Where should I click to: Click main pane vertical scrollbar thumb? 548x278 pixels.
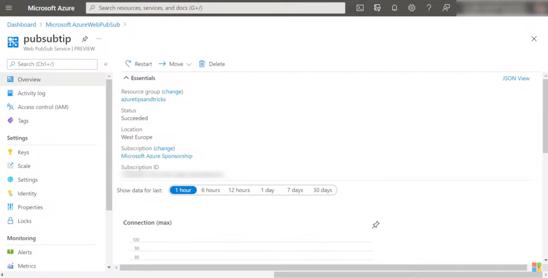coord(545,116)
